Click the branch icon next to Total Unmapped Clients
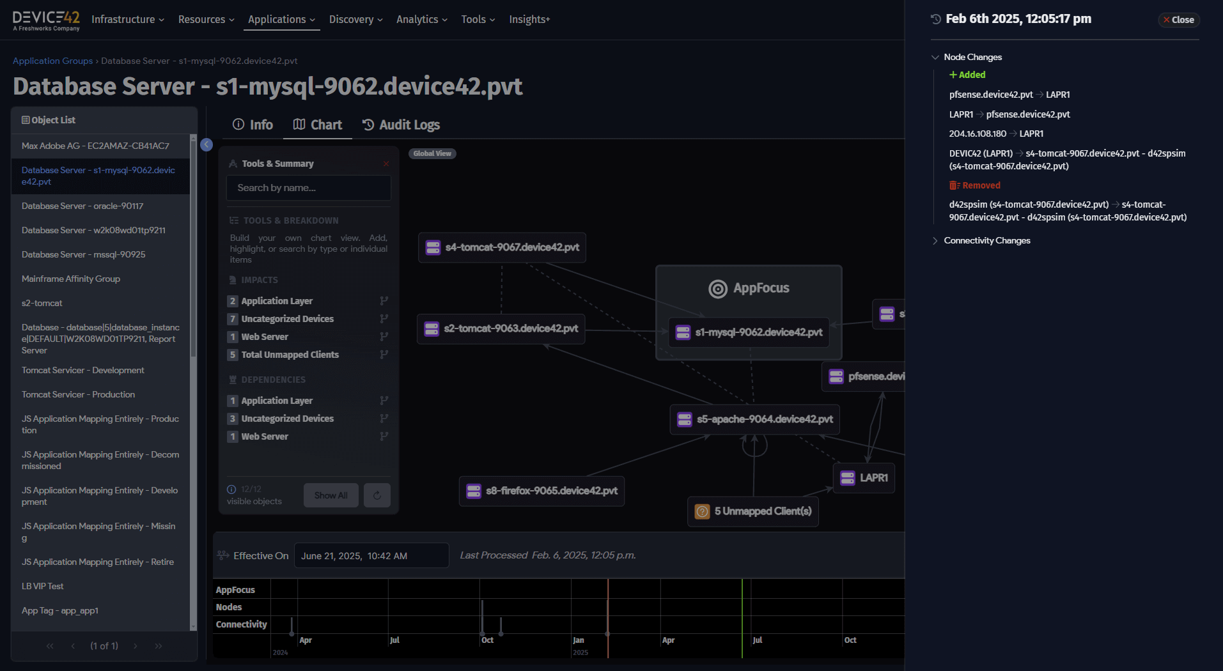1223x671 pixels. (384, 355)
